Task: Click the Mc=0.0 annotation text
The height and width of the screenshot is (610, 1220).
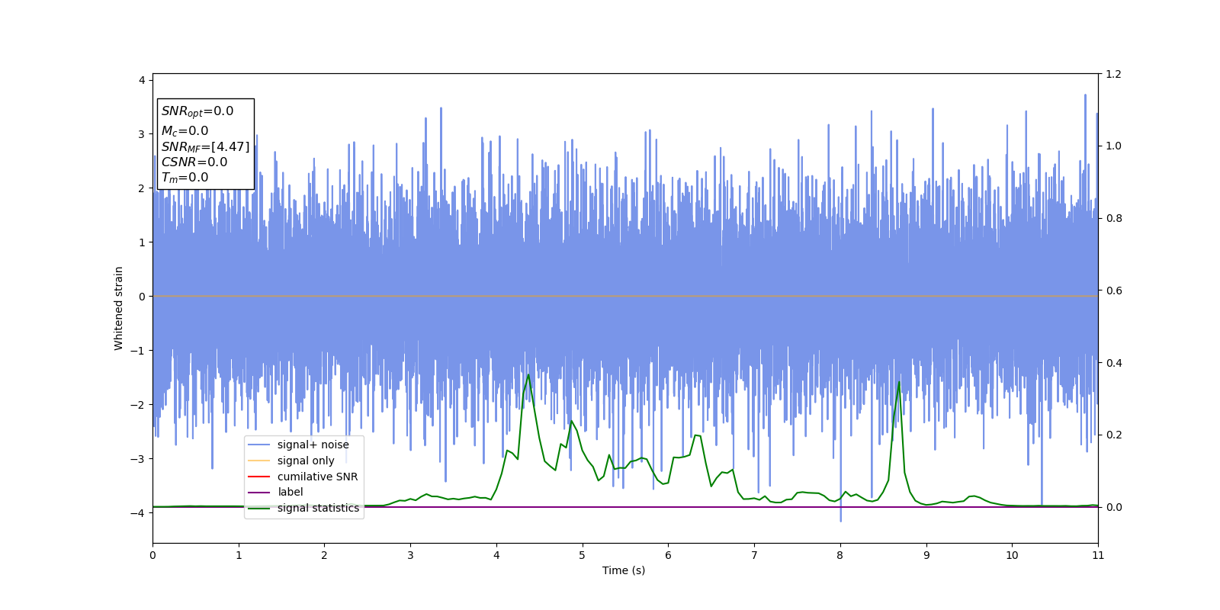Action: (185, 131)
